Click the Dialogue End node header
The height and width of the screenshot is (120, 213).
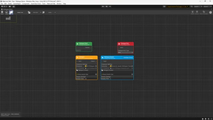125,44
